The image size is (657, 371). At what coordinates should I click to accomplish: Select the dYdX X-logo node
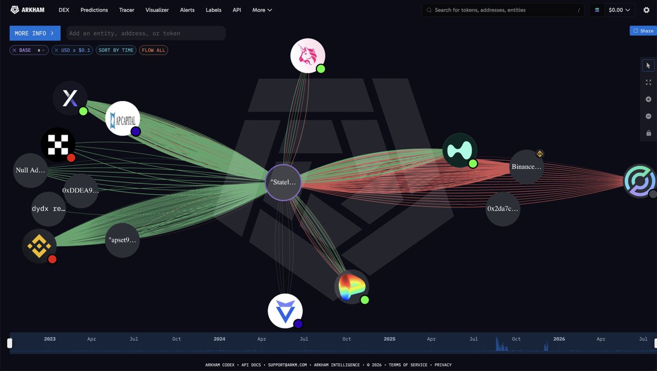[x=70, y=98]
